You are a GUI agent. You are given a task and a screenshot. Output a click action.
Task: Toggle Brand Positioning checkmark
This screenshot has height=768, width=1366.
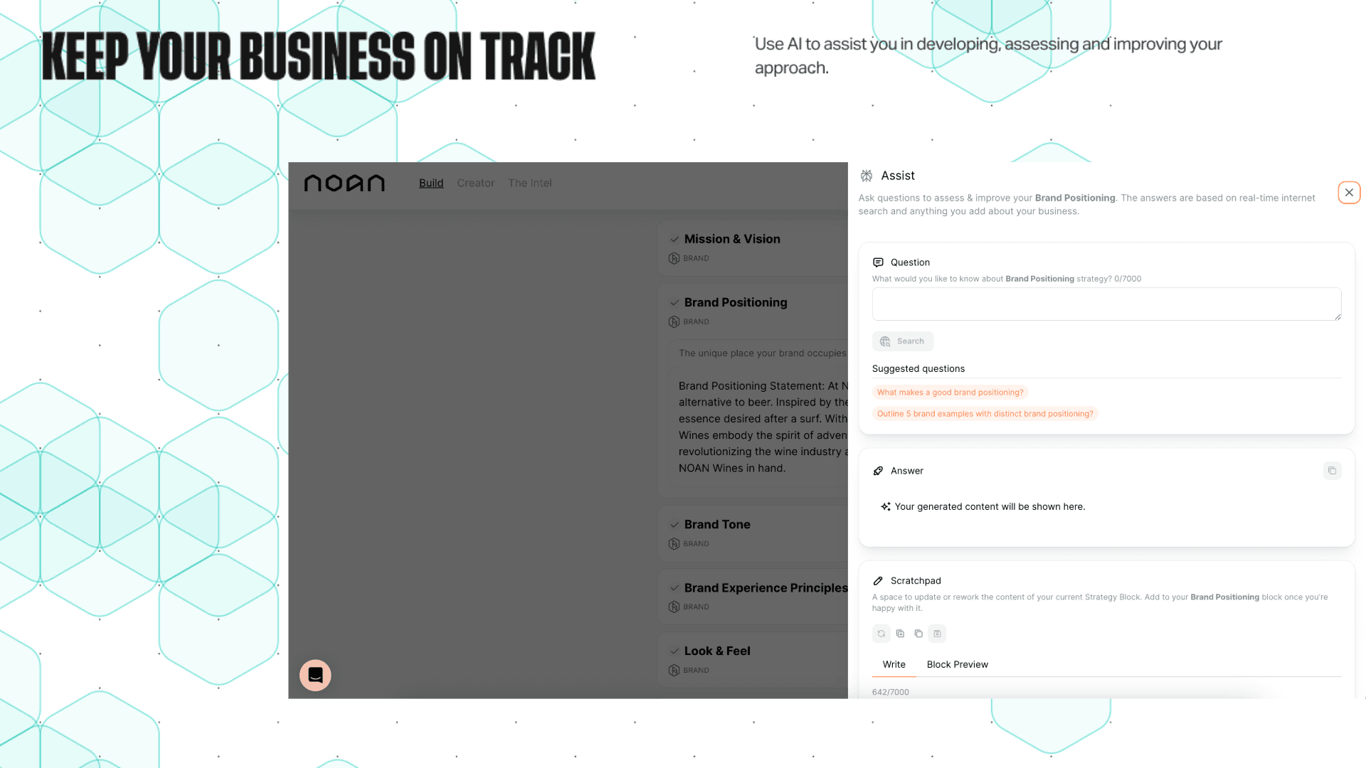click(674, 302)
